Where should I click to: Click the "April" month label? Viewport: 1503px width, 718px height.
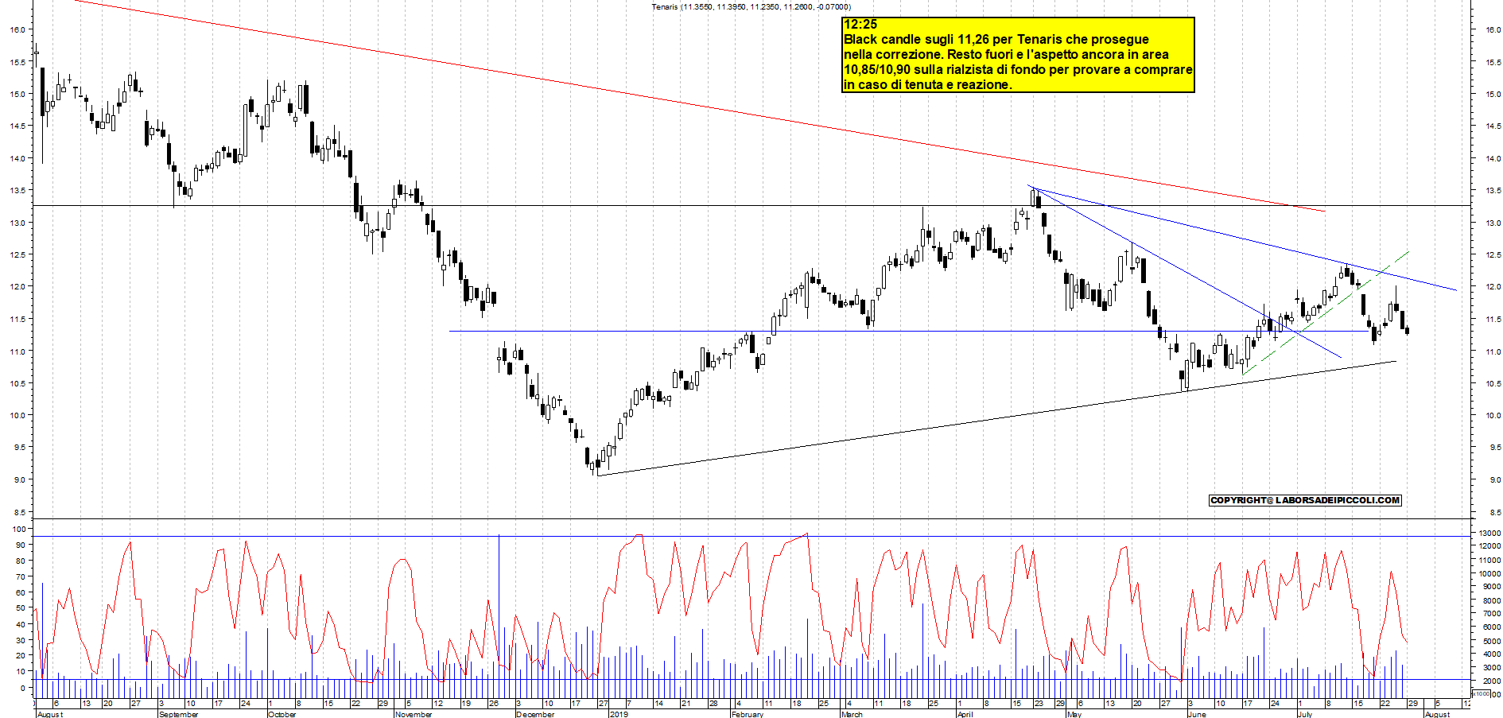click(965, 714)
